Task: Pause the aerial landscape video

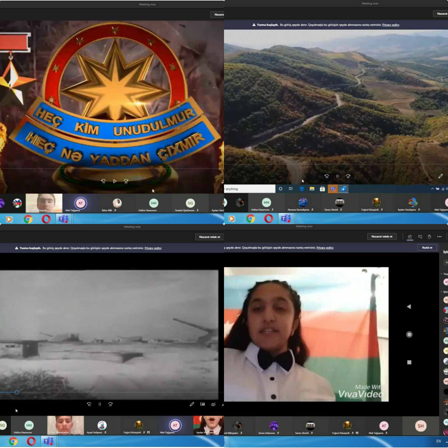Action: [337, 176]
